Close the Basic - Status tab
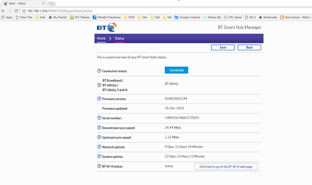The height and width of the screenshot is (185, 312). tap(43, 3)
